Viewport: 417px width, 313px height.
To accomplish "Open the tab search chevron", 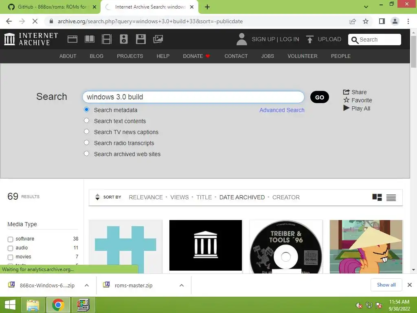I will point(366,7).
